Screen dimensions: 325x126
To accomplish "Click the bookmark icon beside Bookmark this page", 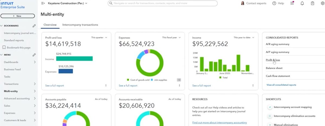I will pyautogui.click(x=4, y=47).
